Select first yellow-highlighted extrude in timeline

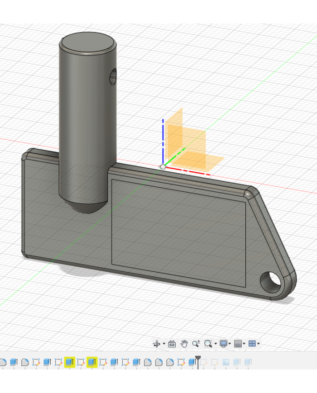click(x=69, y=362)
